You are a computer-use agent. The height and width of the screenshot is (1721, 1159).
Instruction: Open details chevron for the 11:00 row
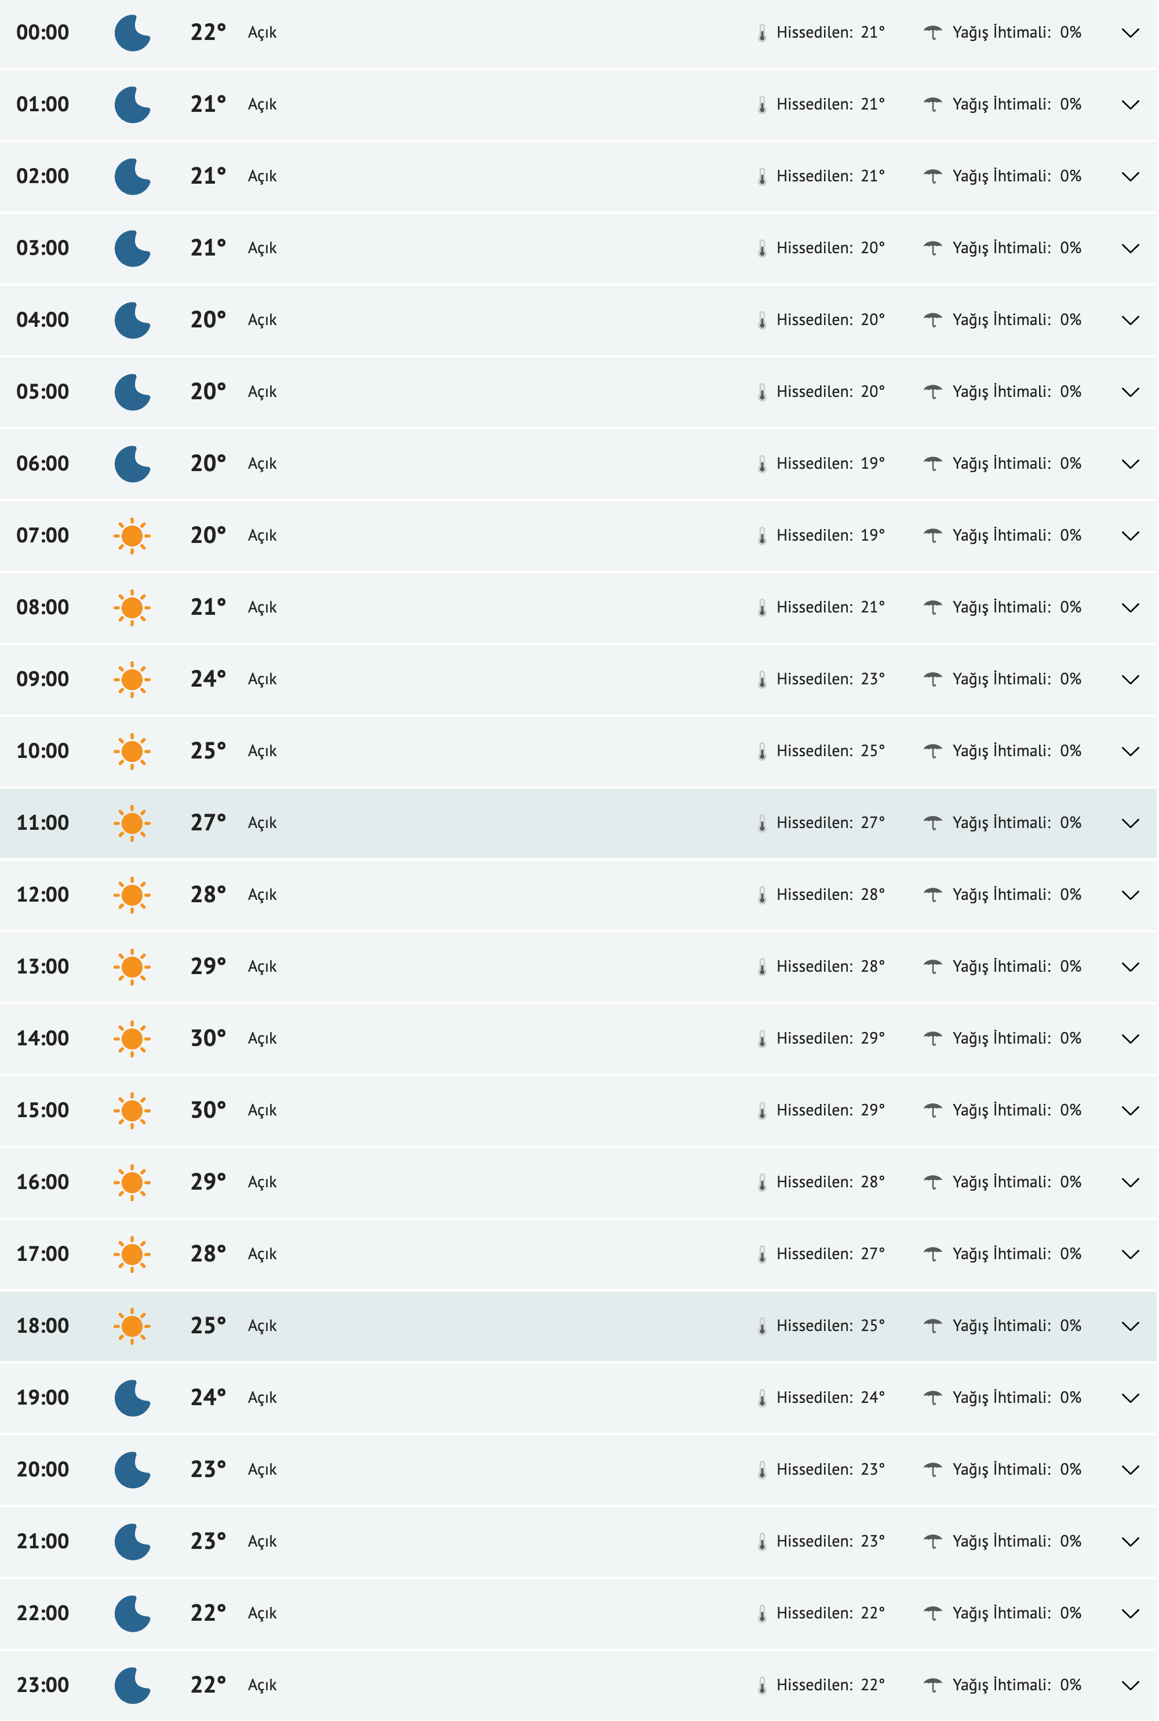(x=1130, y=823)
